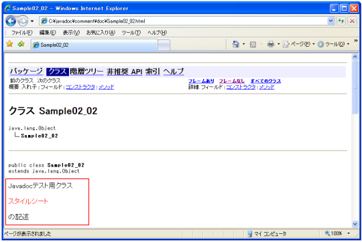This screenshot has width=362, height=242.
Task: Open the recent pages dropdown beside Forward
Action: coord(32,21)
